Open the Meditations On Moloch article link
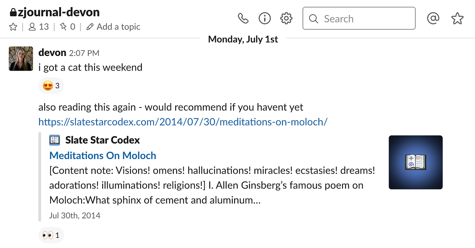Image resolution: width=475 pixels, height=248 pixels. click(103, 155)
